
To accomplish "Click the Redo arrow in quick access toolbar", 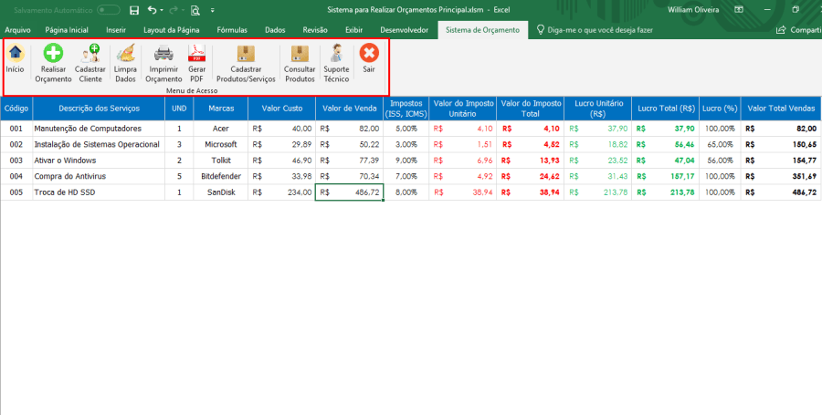I will [x=174, y=10].
